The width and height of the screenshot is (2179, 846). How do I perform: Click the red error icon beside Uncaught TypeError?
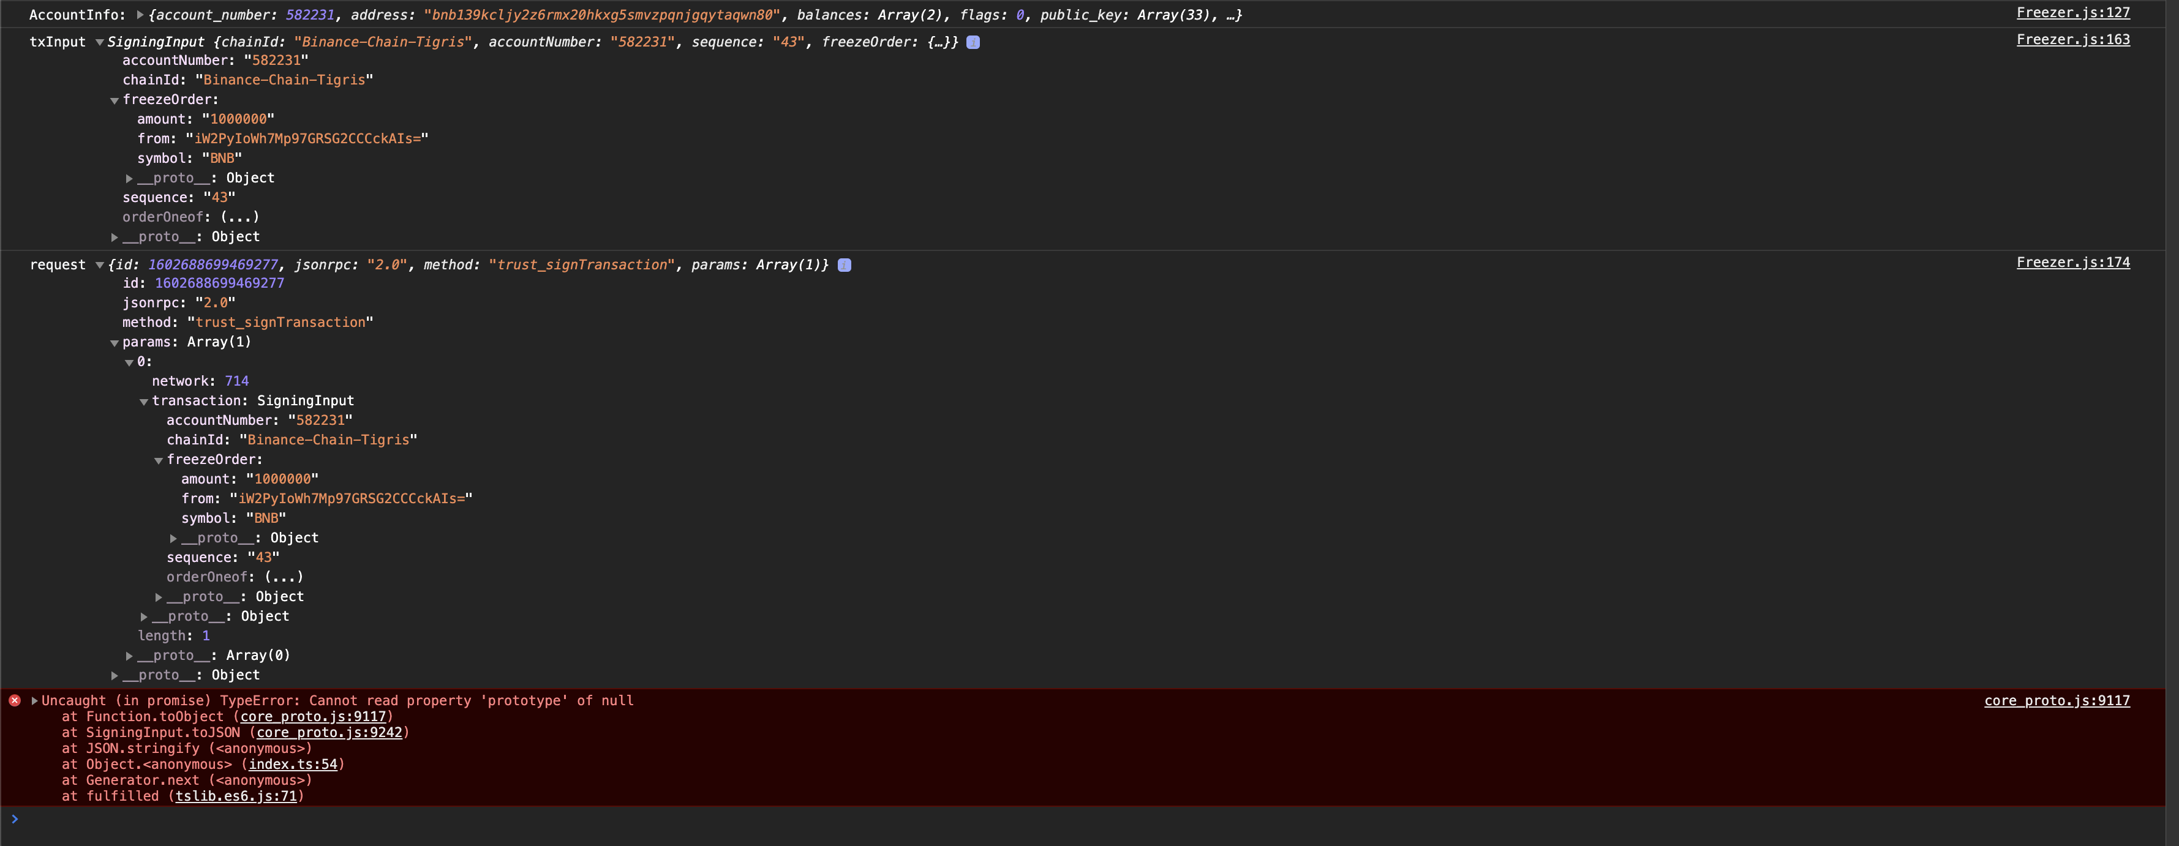[14, 701]
